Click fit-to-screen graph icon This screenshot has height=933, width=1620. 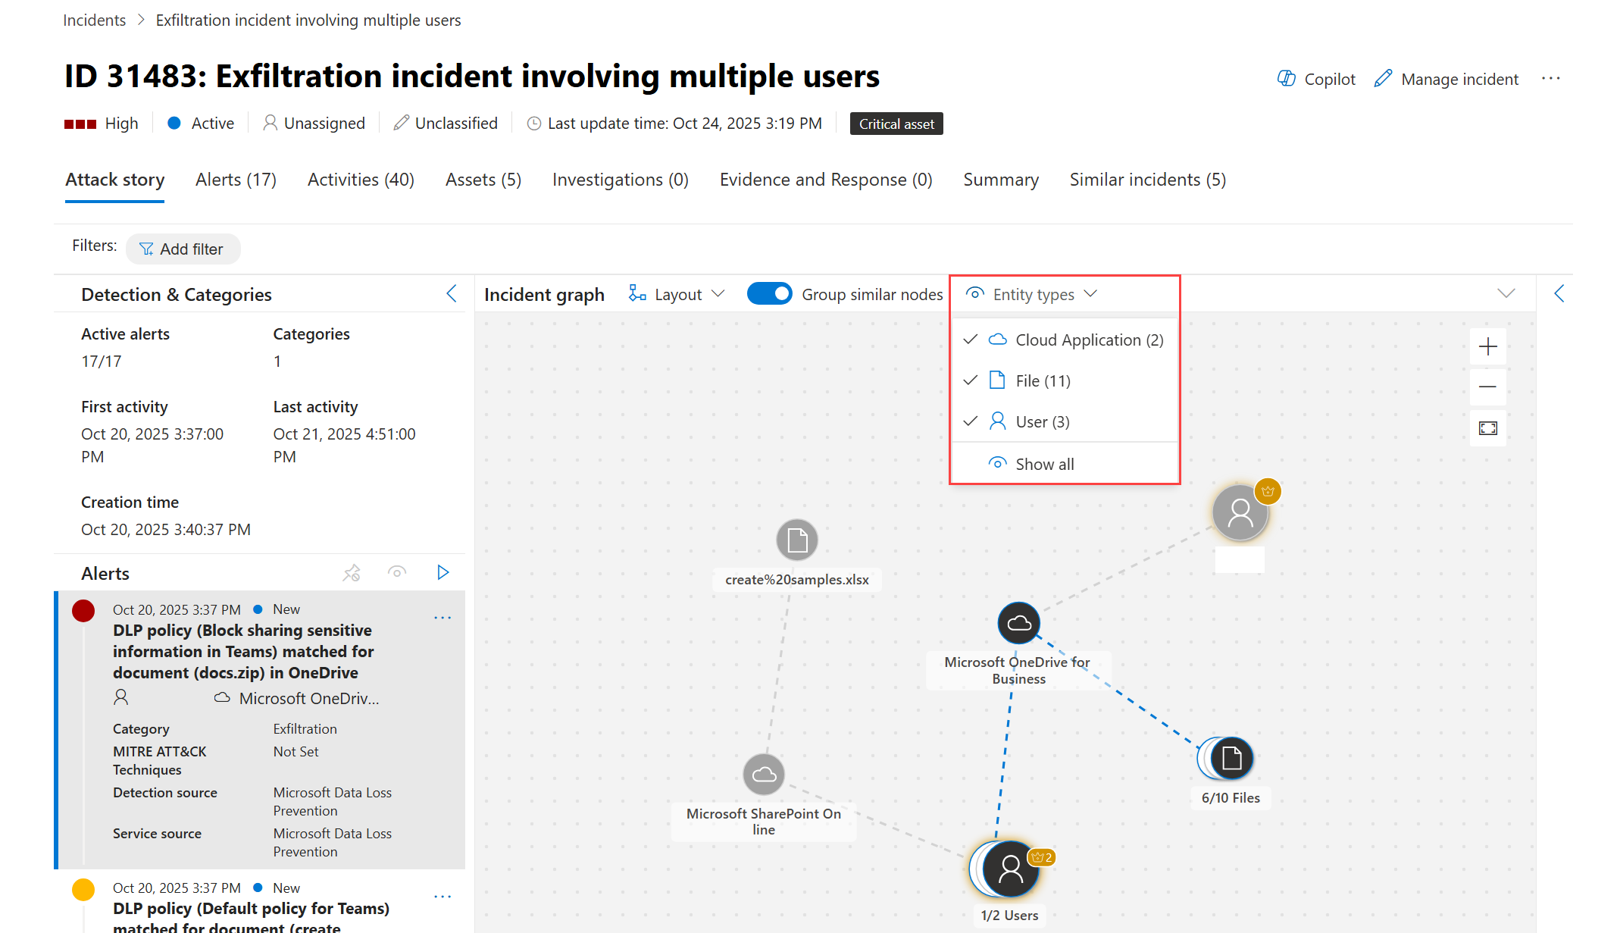tap(1487, 429)
